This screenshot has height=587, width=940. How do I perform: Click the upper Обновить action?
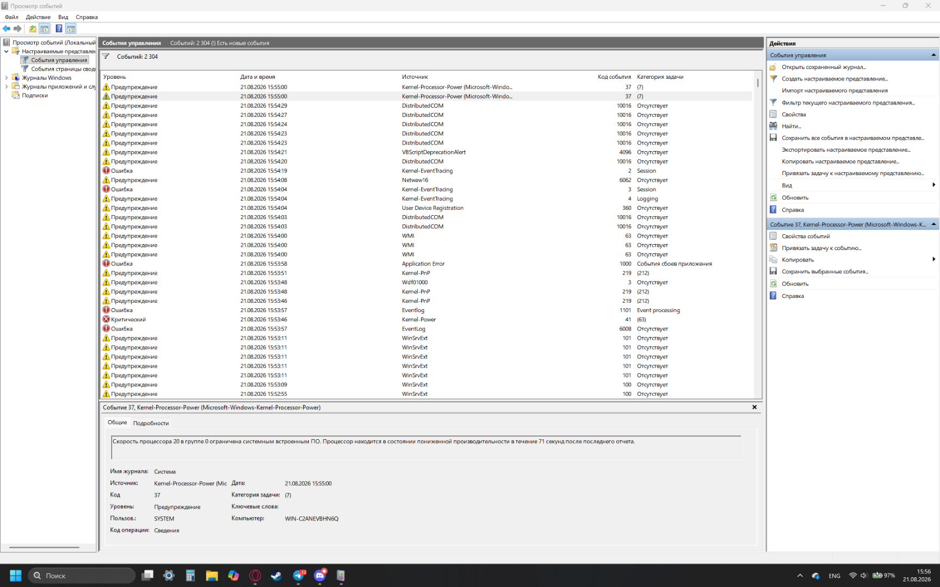point(795,198)
